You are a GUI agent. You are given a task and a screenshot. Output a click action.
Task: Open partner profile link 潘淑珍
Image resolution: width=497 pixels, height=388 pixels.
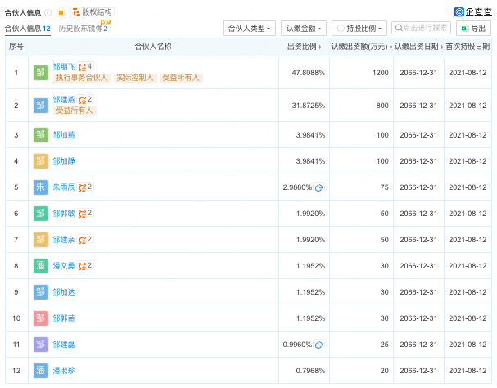[x=64, y=371]
